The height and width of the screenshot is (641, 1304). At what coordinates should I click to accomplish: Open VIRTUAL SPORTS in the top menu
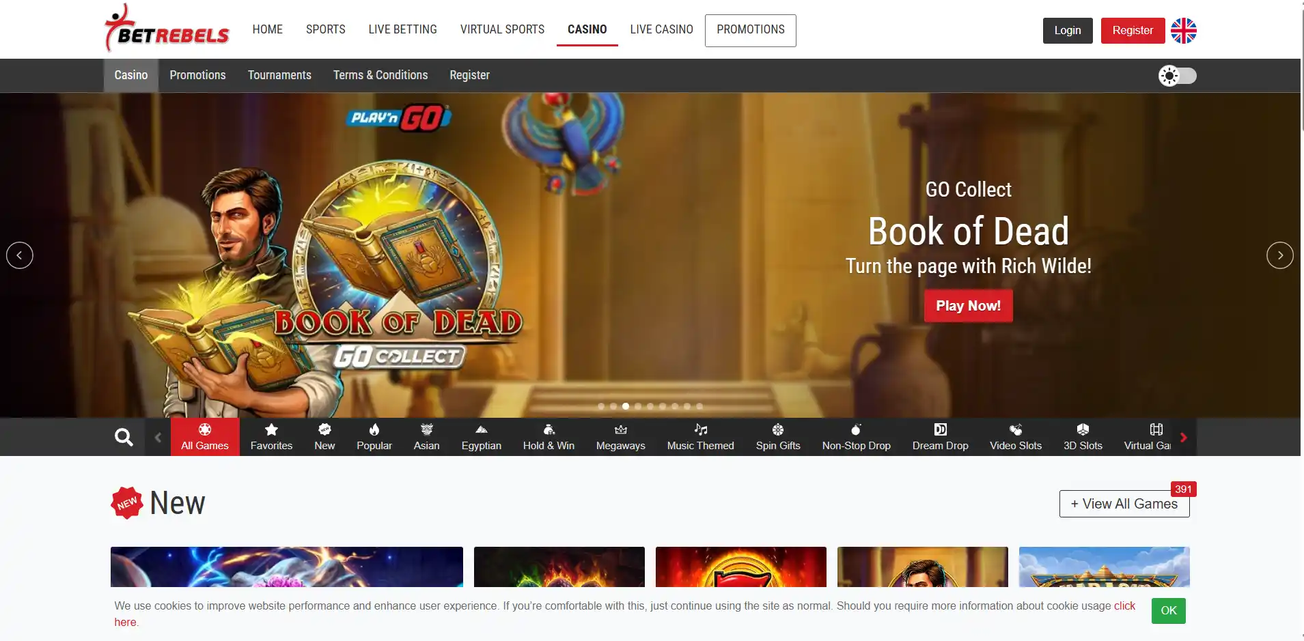[503, 29]
